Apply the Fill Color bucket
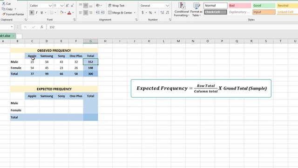Screen dimensions: 298x168 (61, 13)
